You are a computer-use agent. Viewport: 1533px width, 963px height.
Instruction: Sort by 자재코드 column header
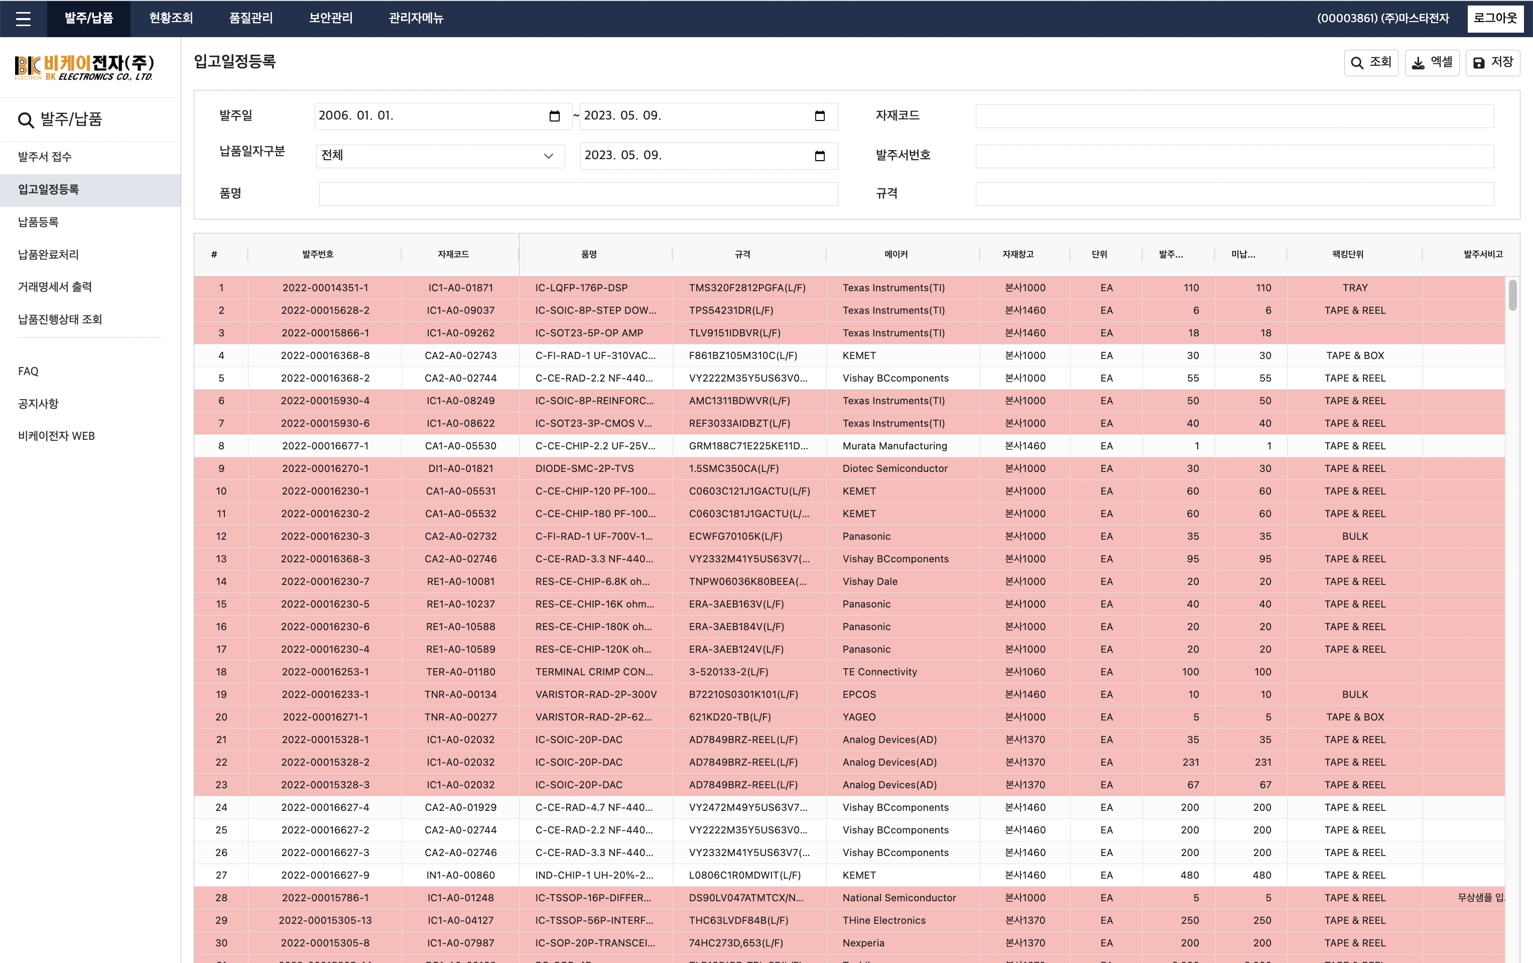(x=453, y=255)
